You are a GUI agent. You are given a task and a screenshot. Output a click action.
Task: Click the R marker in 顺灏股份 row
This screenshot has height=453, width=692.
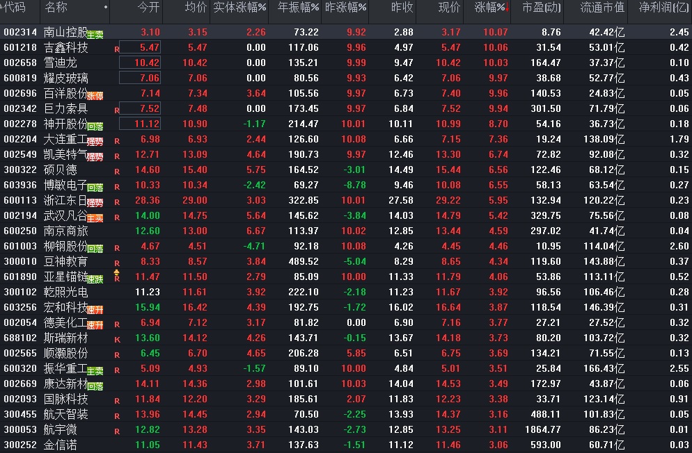(117, 355)
